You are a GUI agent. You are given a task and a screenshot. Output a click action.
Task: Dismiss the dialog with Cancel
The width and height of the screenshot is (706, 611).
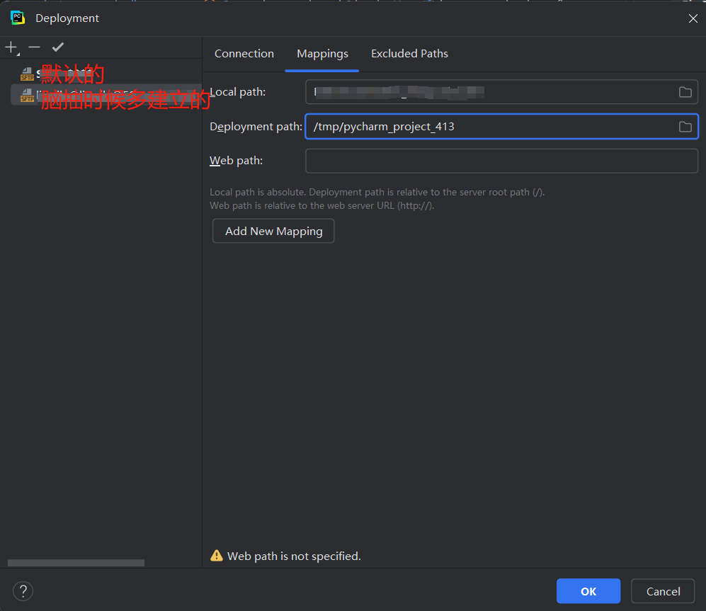(662, 590)
